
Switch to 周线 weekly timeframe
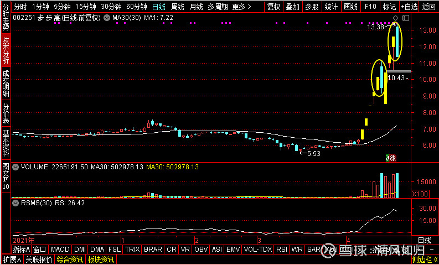tap(177, 7)
